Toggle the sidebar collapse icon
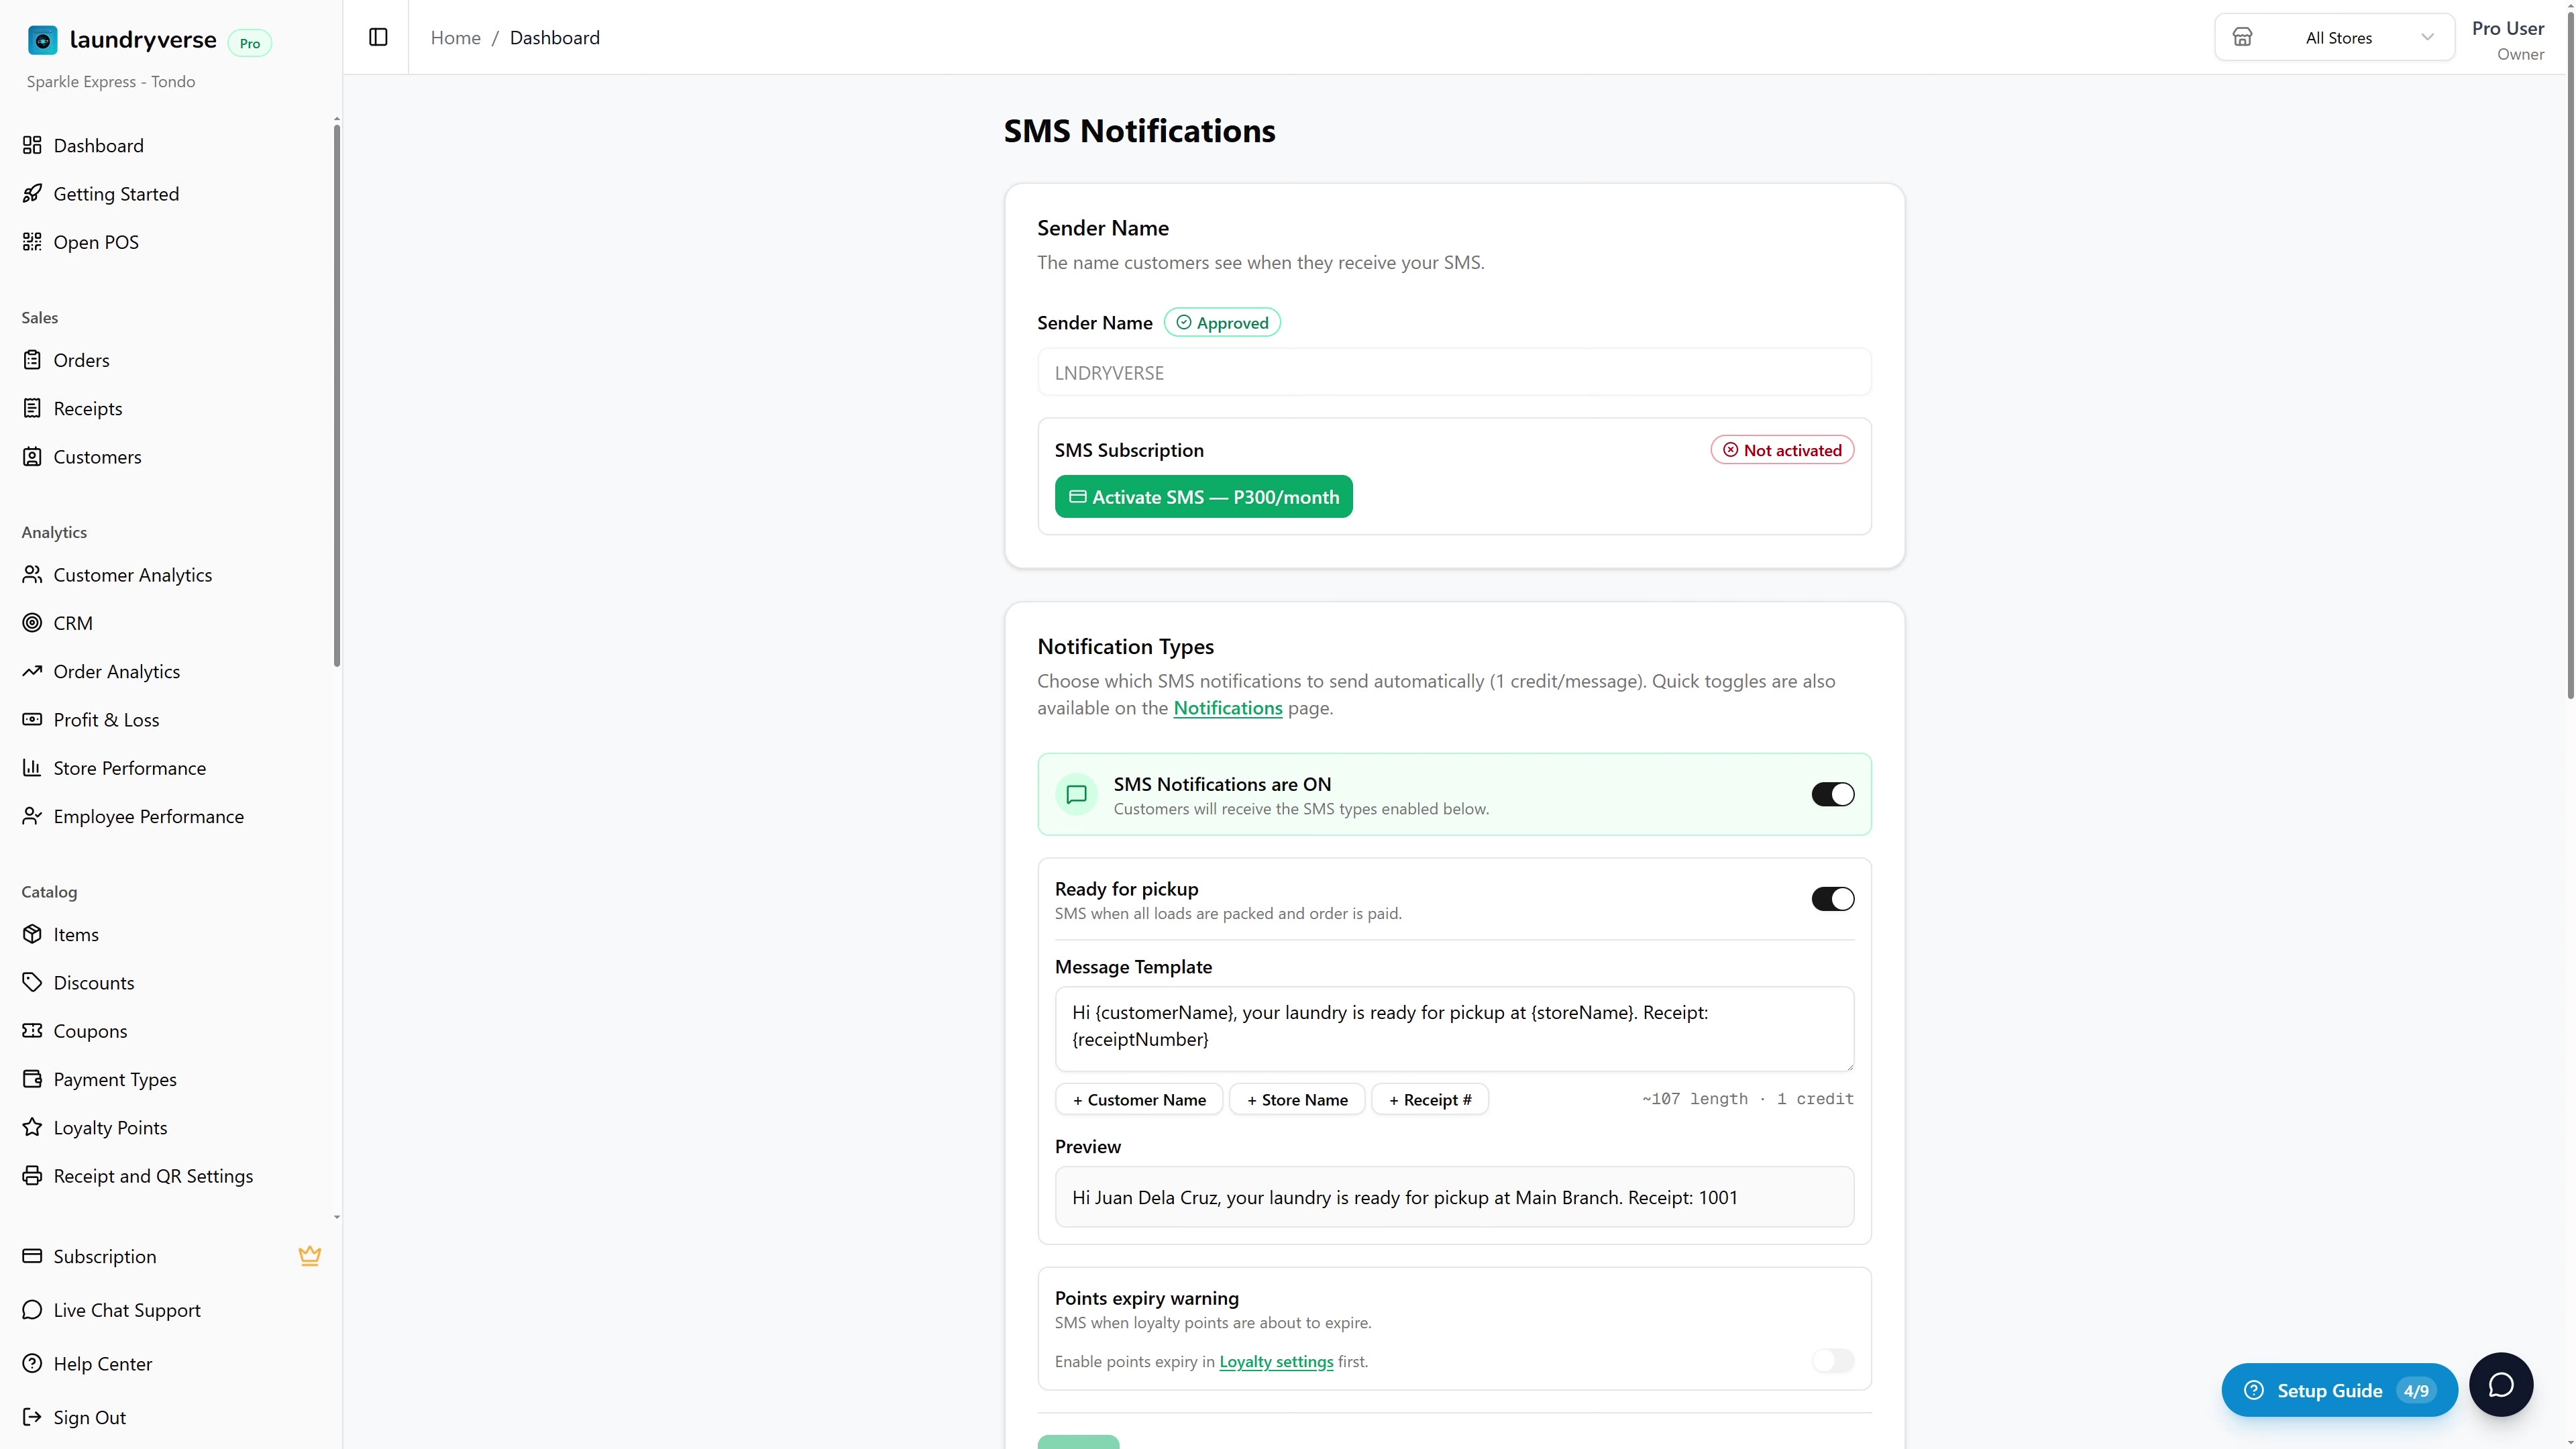 378,37
